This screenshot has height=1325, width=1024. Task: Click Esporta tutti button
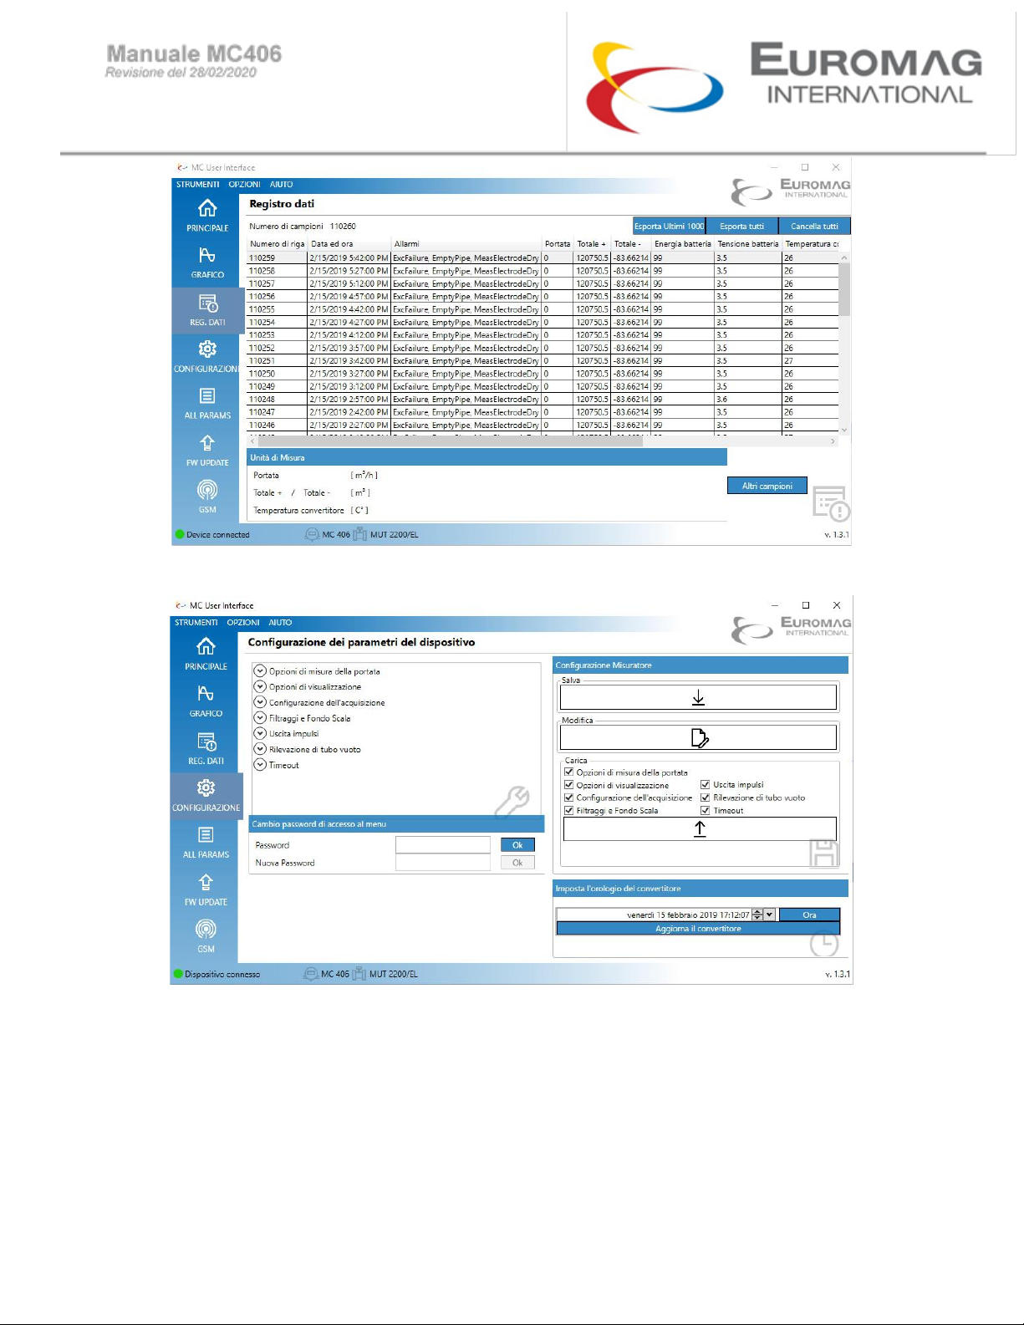tap(742, 226)
